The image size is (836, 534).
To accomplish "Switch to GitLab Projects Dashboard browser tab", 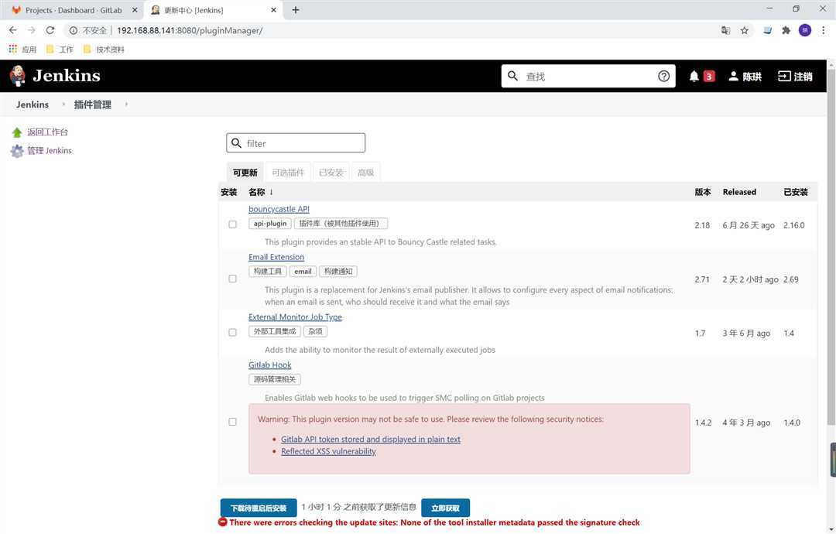I will pyautogui.click(x=74, y=10).
